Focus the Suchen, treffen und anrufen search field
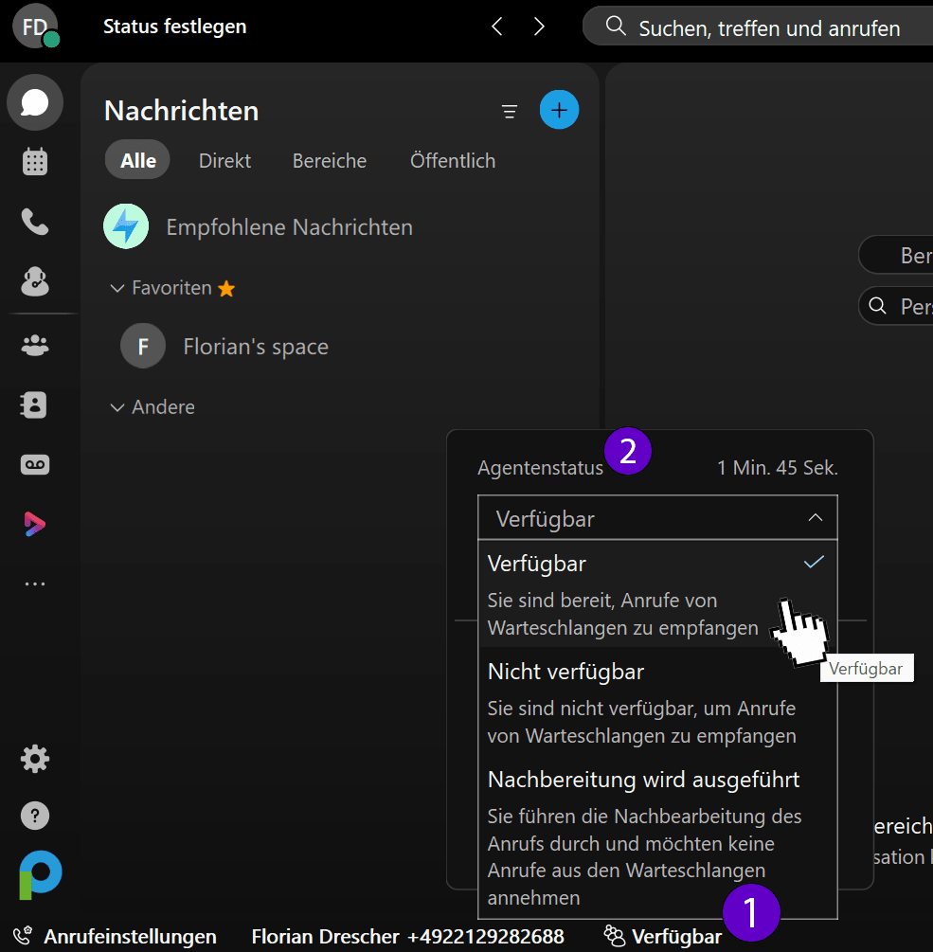Viewport: 933px width, 952px height. click(758, 27)
